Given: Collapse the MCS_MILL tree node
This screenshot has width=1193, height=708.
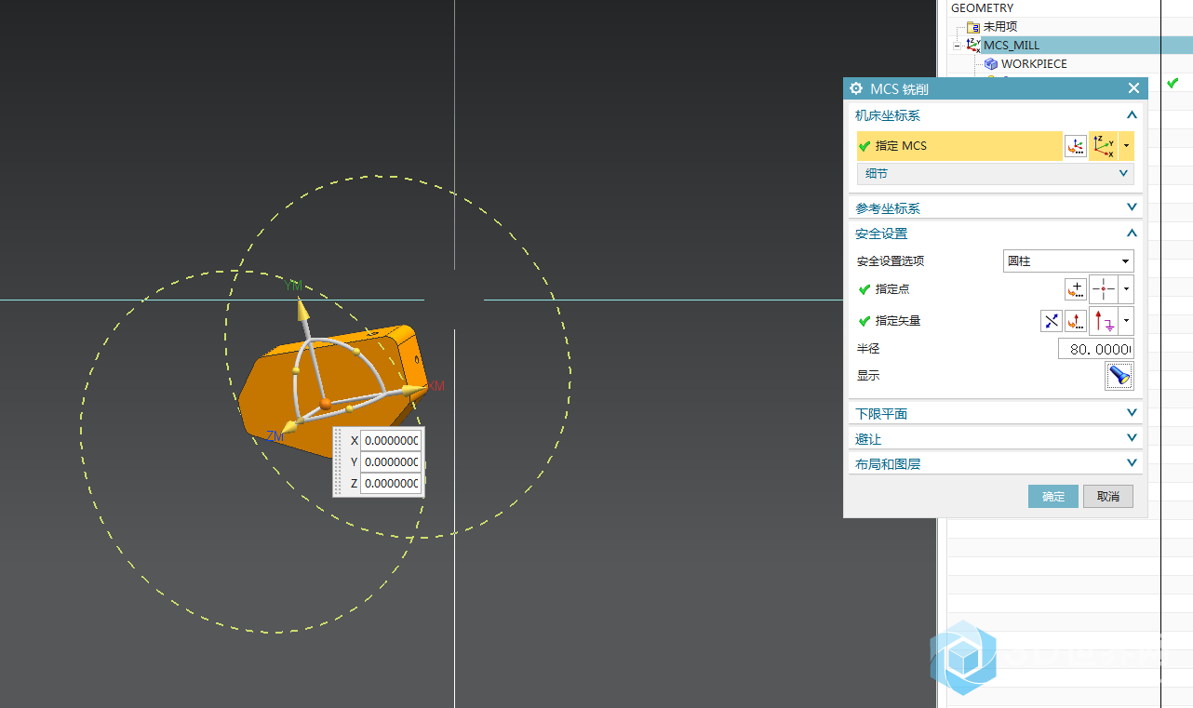Looking at the screenshot, I should coord(957,45).
